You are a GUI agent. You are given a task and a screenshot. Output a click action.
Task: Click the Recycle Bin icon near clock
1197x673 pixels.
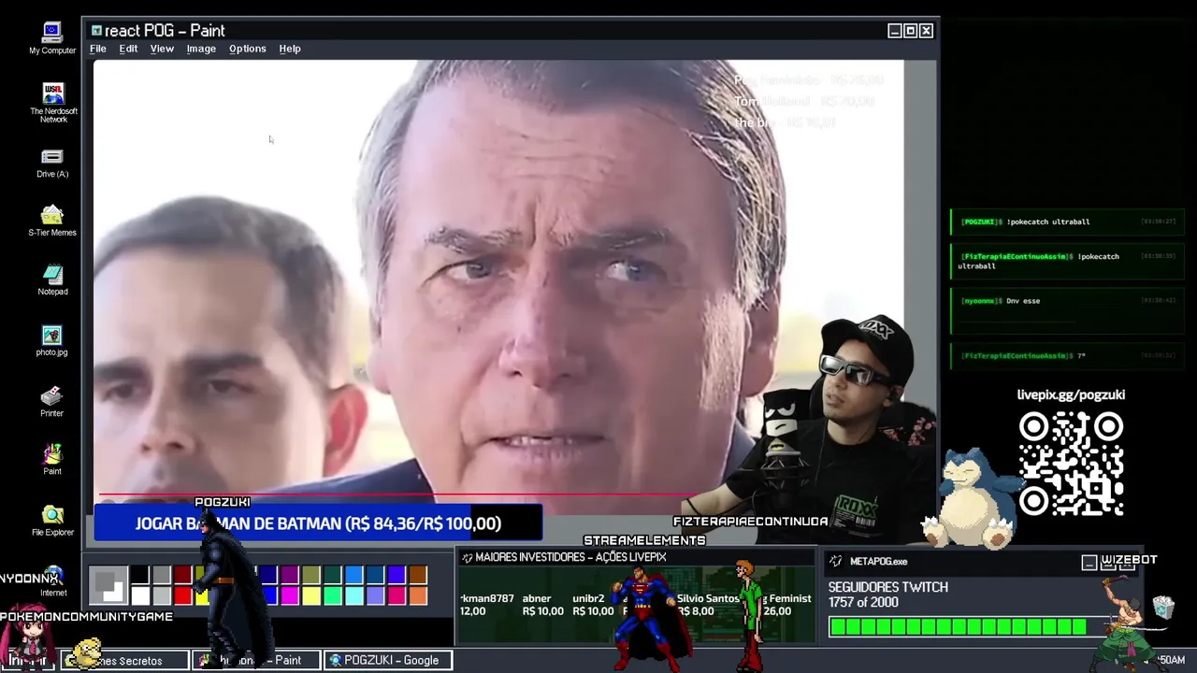click(x=1162, y=609)
